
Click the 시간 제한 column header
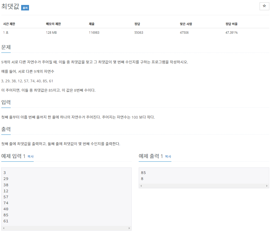[x=9, y=24]
